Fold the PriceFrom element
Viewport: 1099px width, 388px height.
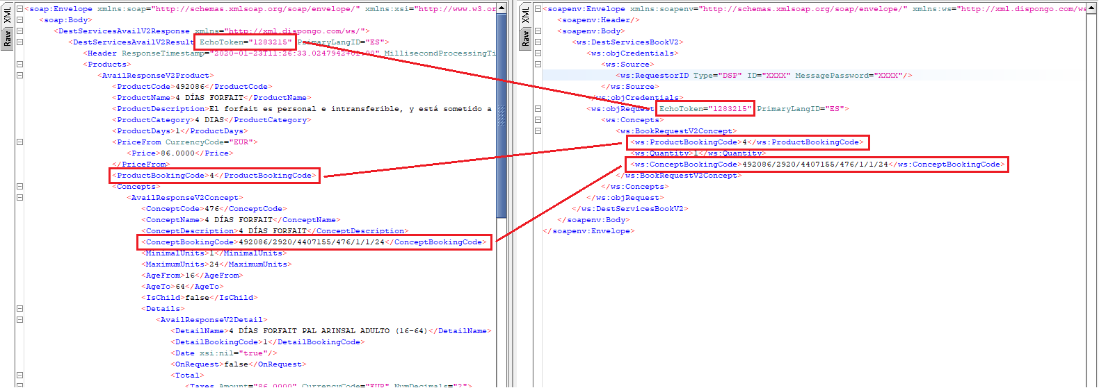[x=19, y=142]
